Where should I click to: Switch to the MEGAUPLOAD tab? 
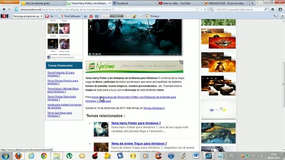click(x=226, y=3)
